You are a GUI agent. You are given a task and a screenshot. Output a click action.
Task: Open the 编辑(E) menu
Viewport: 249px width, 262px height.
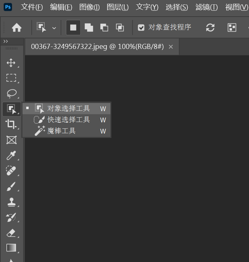point(61,7)
